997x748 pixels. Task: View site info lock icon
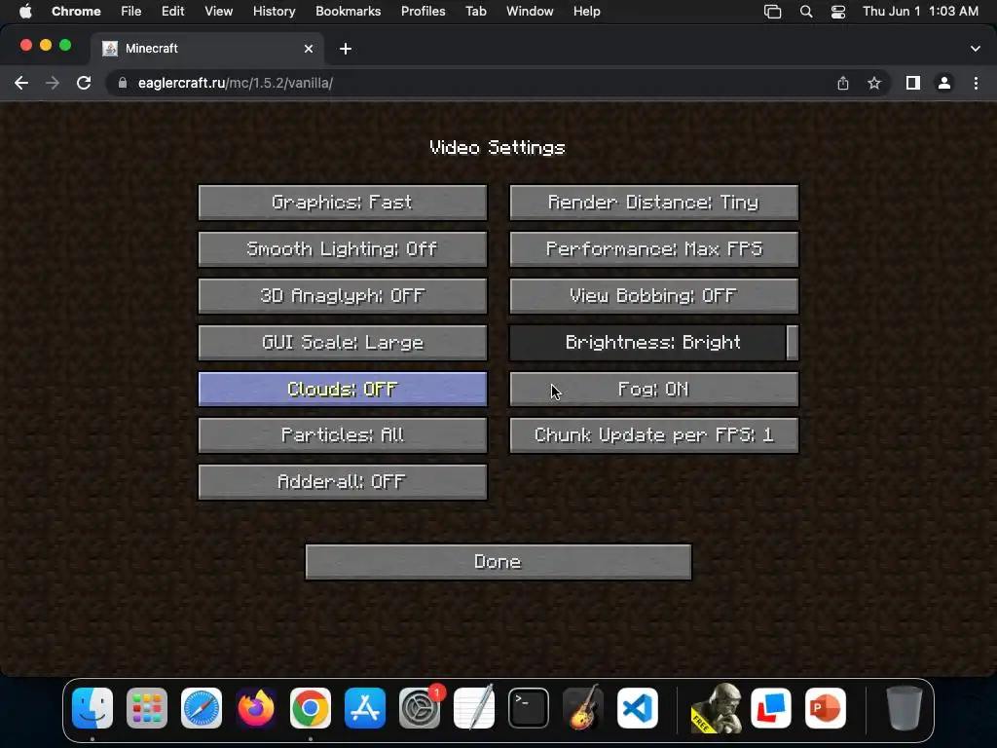(x=123, y=83)
